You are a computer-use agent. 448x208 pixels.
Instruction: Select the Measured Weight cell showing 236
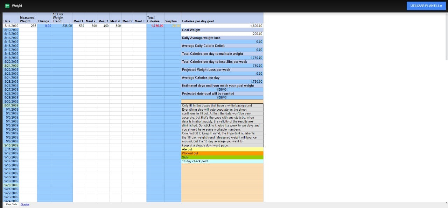point(28,26)
